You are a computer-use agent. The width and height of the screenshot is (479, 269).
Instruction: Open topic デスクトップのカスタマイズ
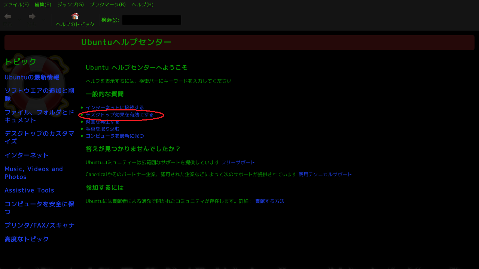(x=39, y=137)
